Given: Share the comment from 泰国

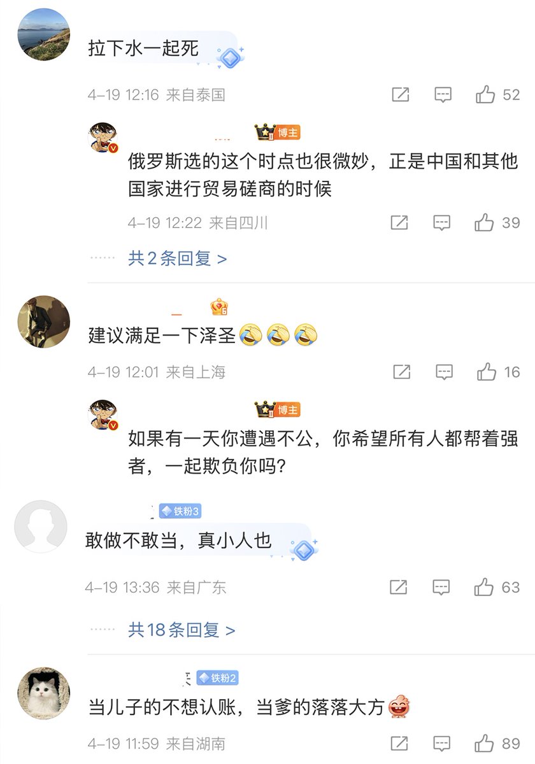Looking at the screenshot, I should 400,95.
